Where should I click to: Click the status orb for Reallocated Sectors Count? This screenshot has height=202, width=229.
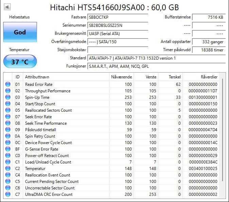(x=8, y=110)
